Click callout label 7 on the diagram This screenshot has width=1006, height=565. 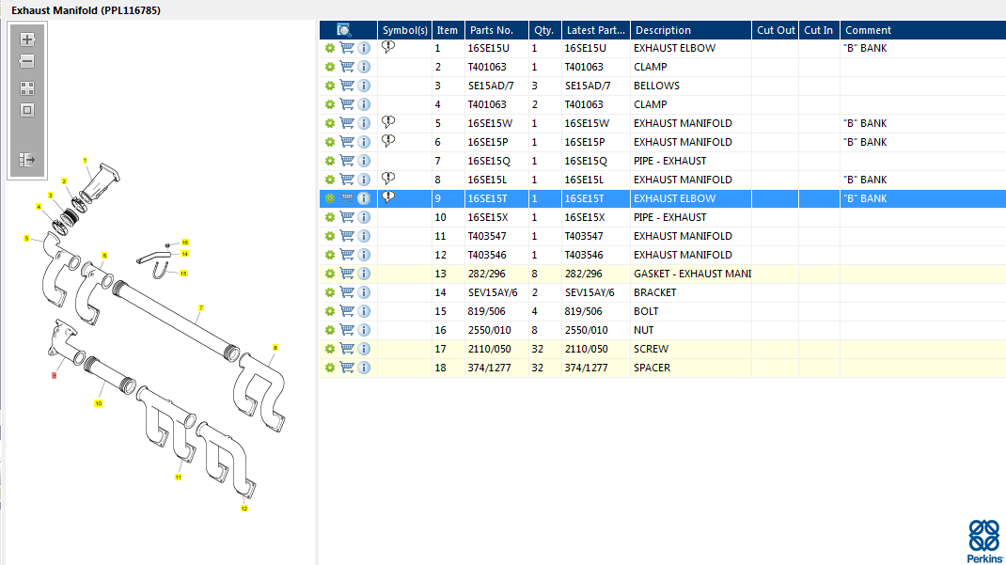201,307
